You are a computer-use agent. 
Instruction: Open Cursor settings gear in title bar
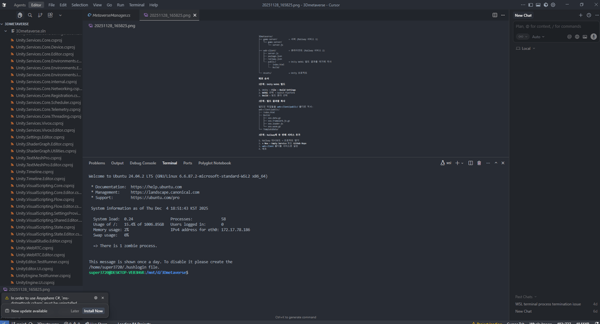click(x=553, y=5)
